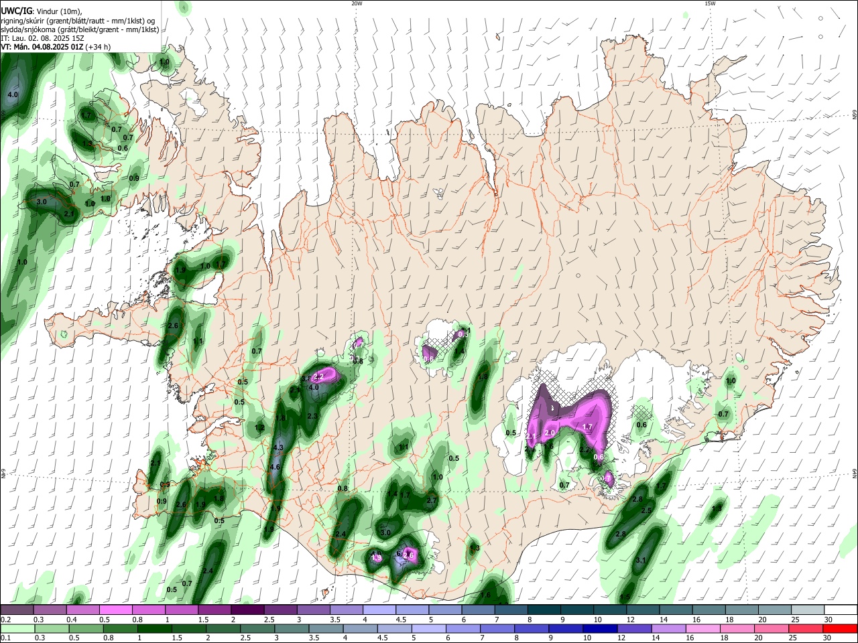Select the white 30 swatch ending the upper scale
The height and width of the screenshot is (643, 858).
841,610
